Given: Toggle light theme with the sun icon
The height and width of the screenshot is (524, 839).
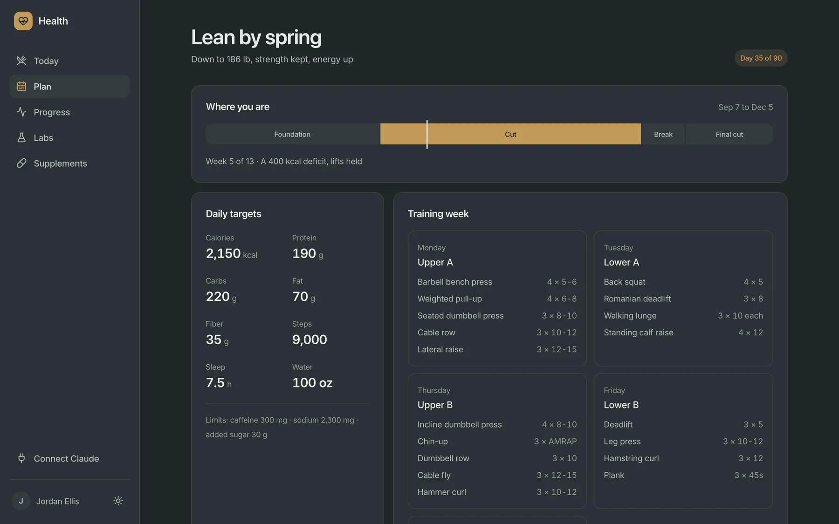Looking at the screenshot, I should coord(118,501).
